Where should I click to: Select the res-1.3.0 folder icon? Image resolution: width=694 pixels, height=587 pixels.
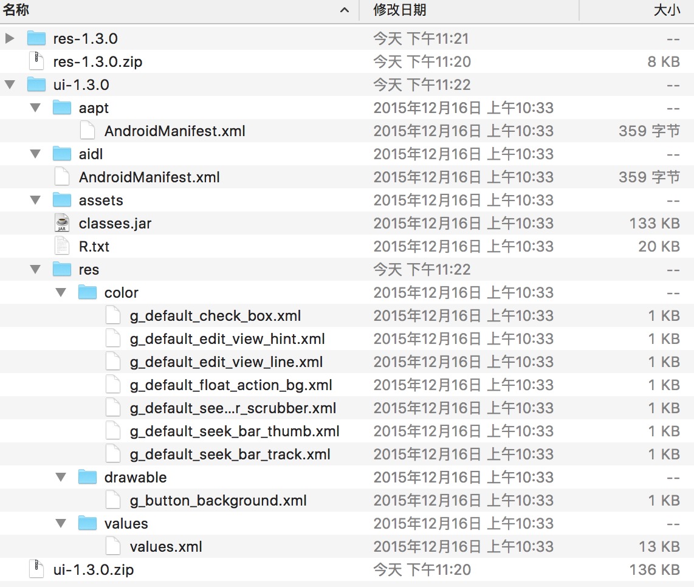[x=36, y=38]
